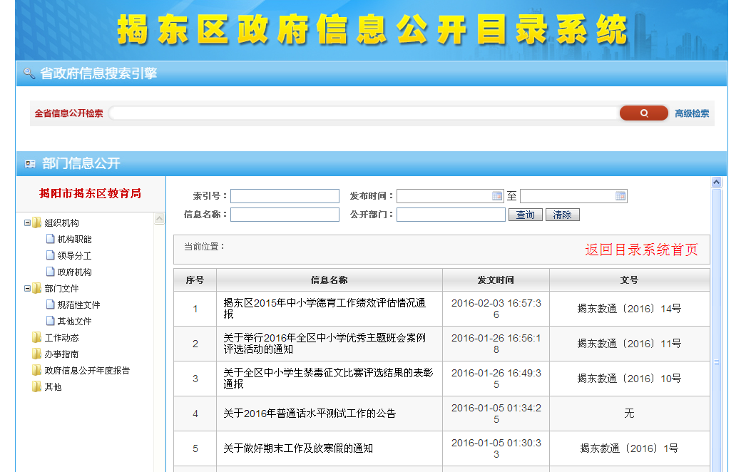Image resolution: width=751 pixels, height=472 pixels.
Task: Click the 办事指南 folder icon
Action: (37, 354)
